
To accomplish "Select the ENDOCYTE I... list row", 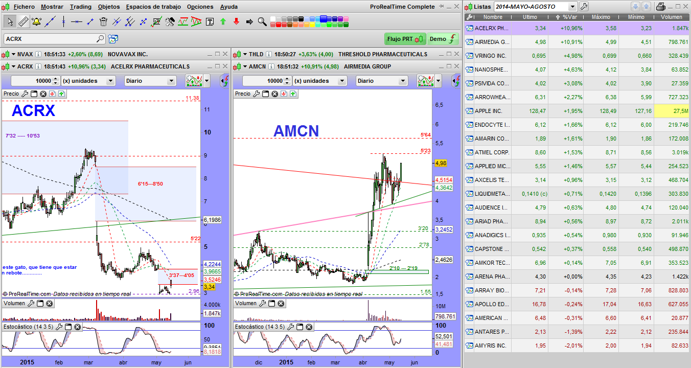I will [x=578, y=125].
